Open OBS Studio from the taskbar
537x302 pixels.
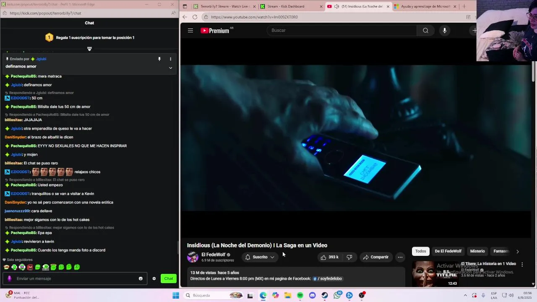[x=362, y=295]
